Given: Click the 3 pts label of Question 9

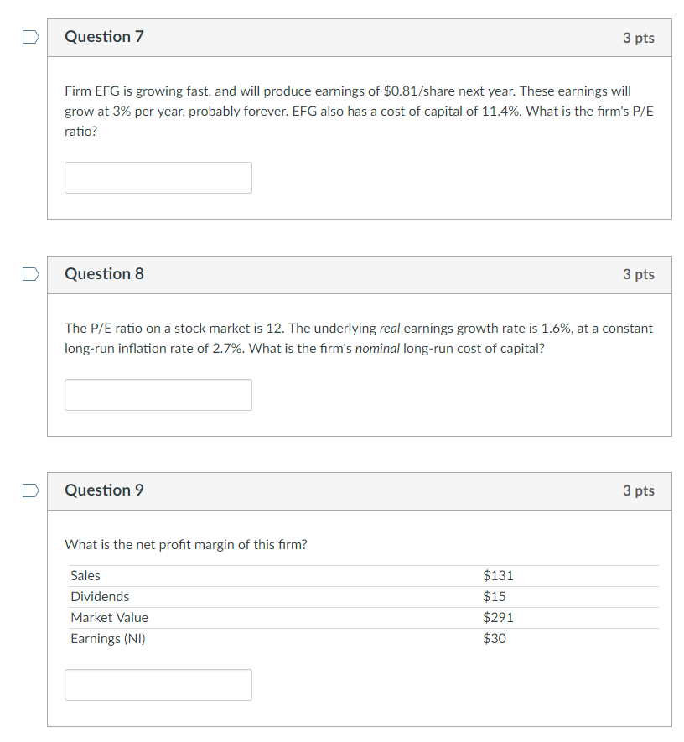Looking at the screenshot, I should pyautogui.click(x=638, y=491).
